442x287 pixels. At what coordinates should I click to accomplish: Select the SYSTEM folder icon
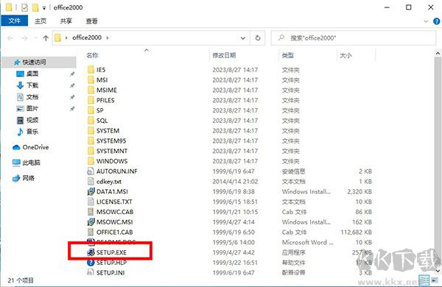(91, 130)
